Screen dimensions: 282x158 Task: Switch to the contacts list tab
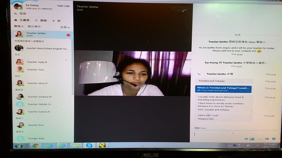click(19, 26)
